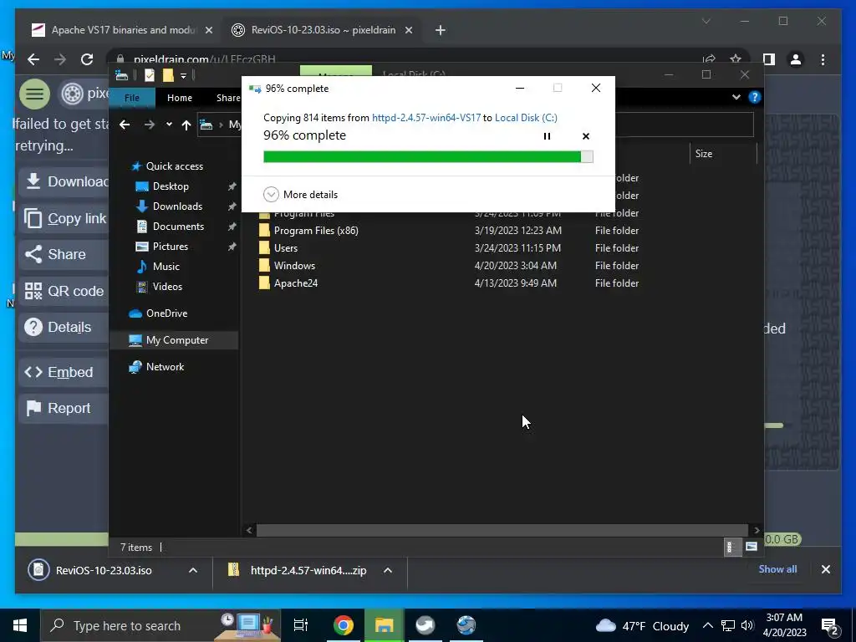Open the File tab in Explorer
The width and height of the screenshot is (856, 642).
click(131, 98)
